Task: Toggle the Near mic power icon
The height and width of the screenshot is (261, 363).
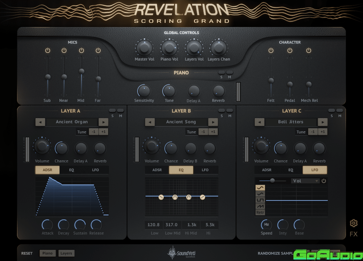Action: (x=64, y=50)
